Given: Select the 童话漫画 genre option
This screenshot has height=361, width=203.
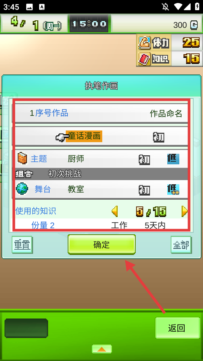Looking at the screenshot, I should coord(84,136).
